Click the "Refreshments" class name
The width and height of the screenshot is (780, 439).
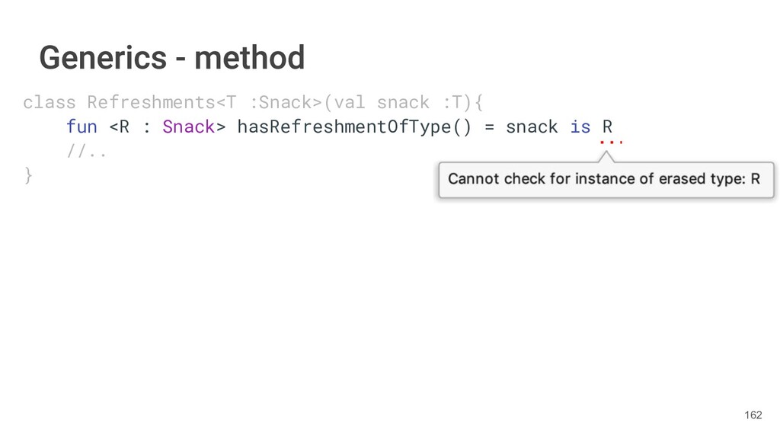(152, 102)
